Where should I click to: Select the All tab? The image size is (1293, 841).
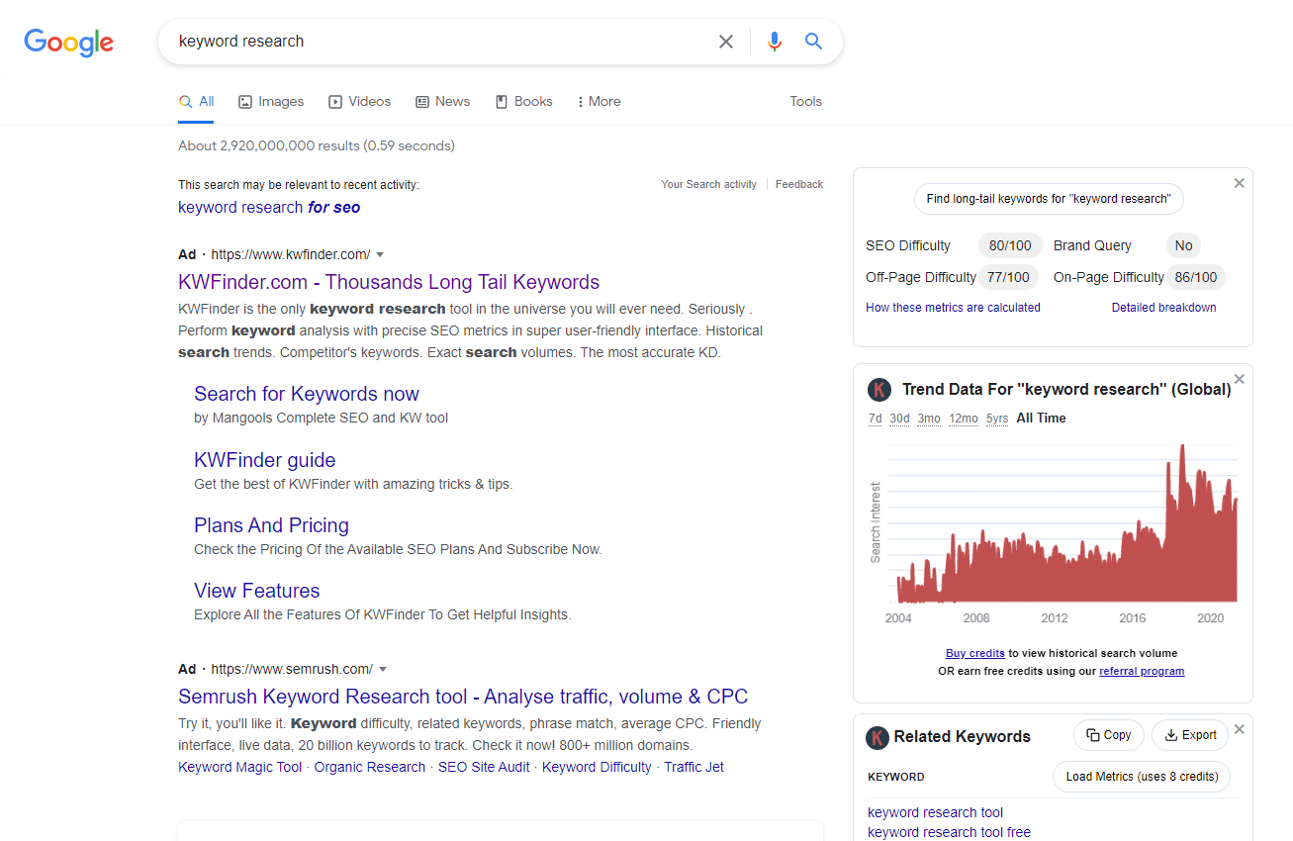coord(196,101)
